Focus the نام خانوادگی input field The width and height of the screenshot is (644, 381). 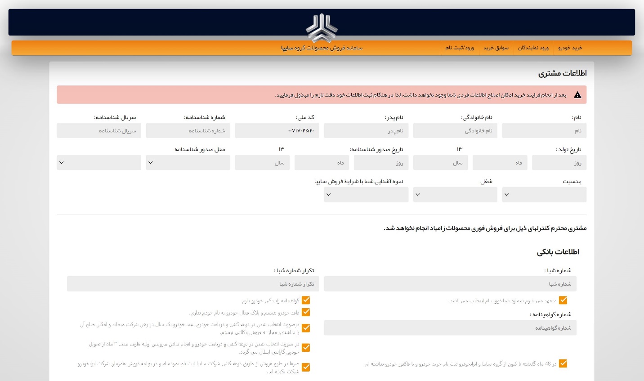click(455, 130)
